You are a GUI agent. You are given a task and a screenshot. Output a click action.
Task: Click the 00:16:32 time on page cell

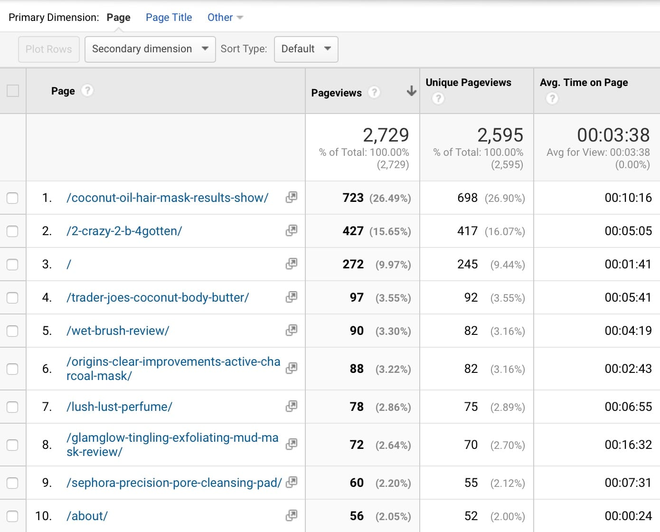tap(628, 445)
